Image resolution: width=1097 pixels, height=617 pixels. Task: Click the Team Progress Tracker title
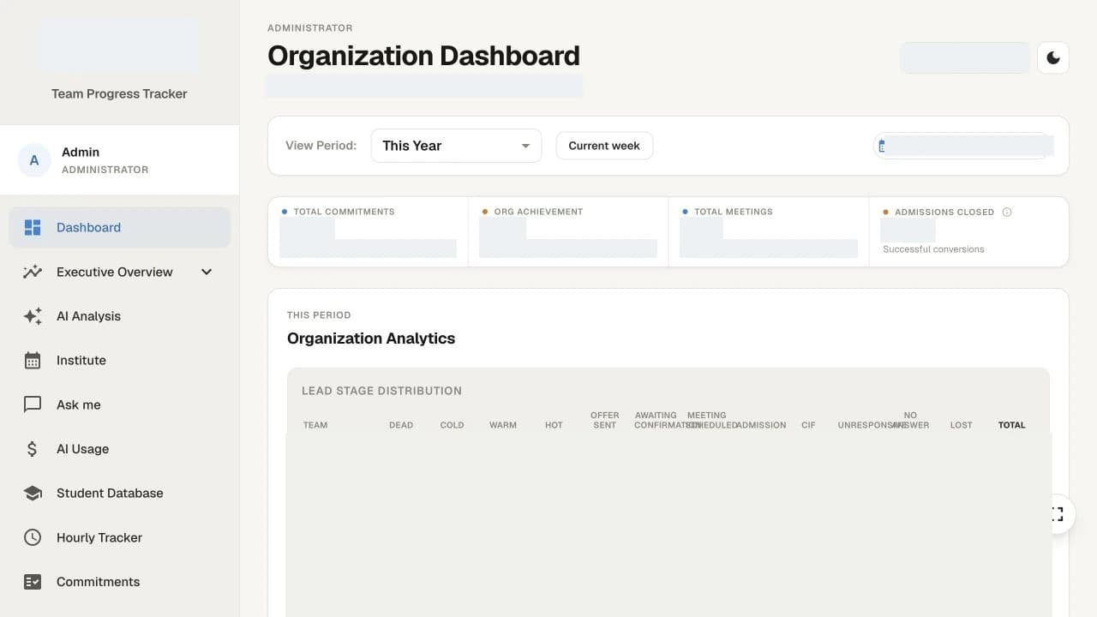coord(119,94)
